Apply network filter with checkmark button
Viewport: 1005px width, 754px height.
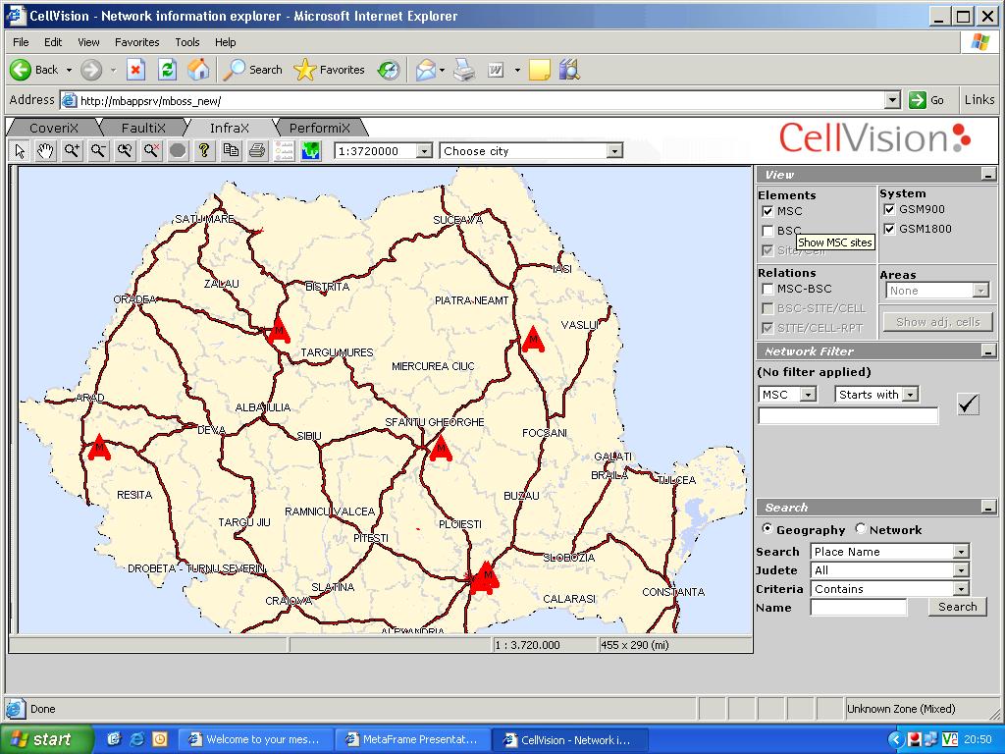[x=968, y=404]
